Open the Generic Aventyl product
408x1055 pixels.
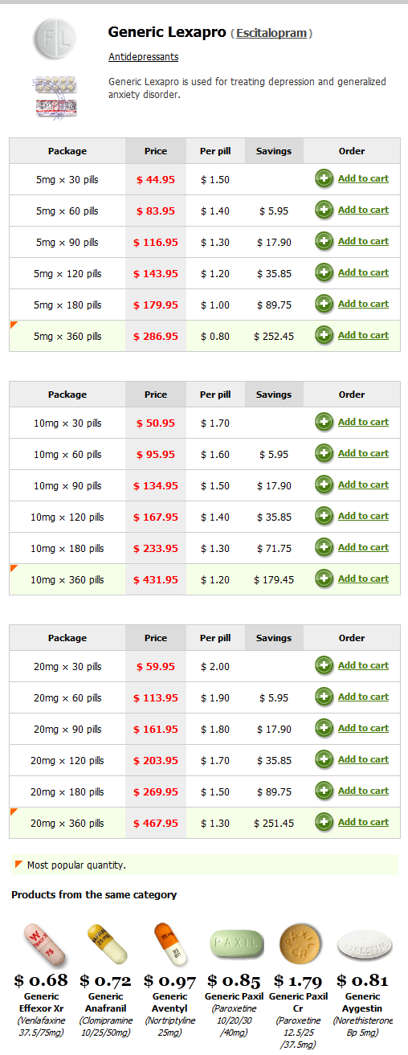click(170, 1001)
